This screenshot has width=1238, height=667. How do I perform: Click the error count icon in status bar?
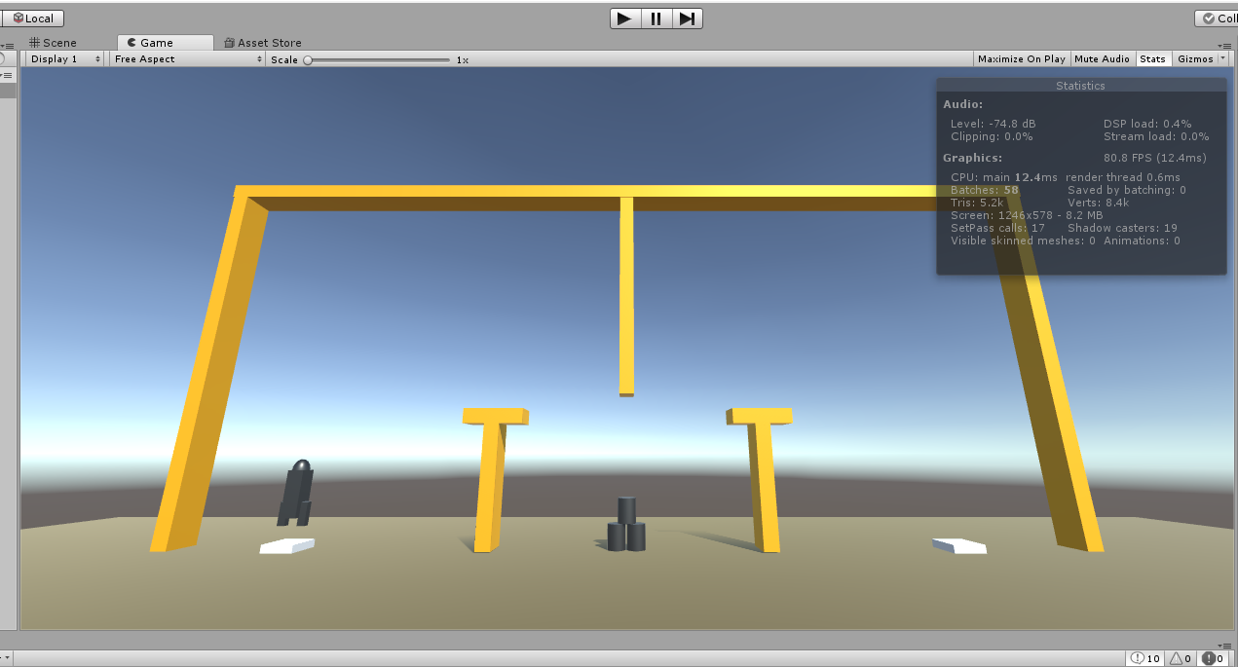tap(1212, 658)
